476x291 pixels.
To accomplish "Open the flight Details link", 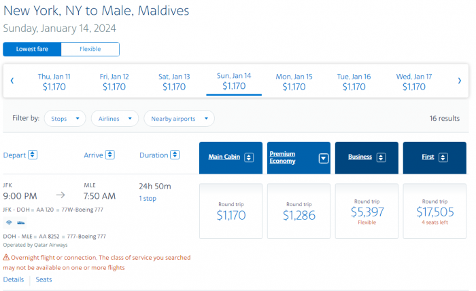I will [14, 279].
